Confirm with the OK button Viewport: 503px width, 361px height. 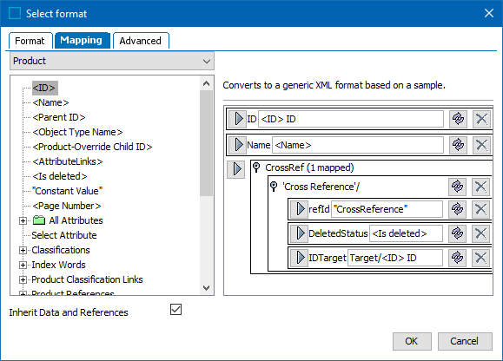point(412,341)
